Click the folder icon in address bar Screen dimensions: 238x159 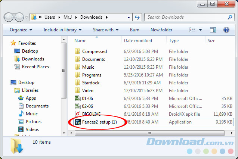[34, 17]
